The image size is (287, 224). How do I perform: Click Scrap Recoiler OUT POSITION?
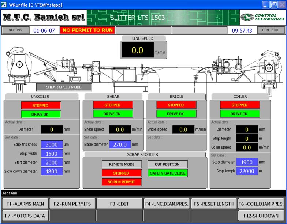pos(168,164)
